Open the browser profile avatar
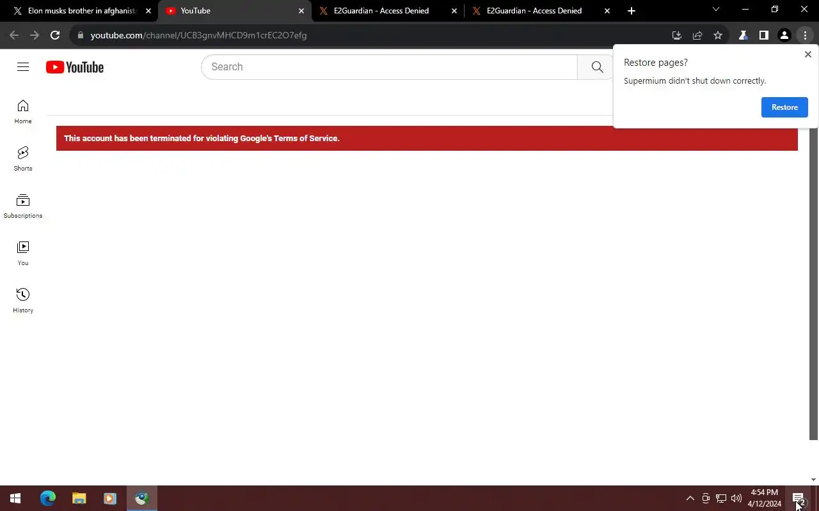 pos(784,35)
